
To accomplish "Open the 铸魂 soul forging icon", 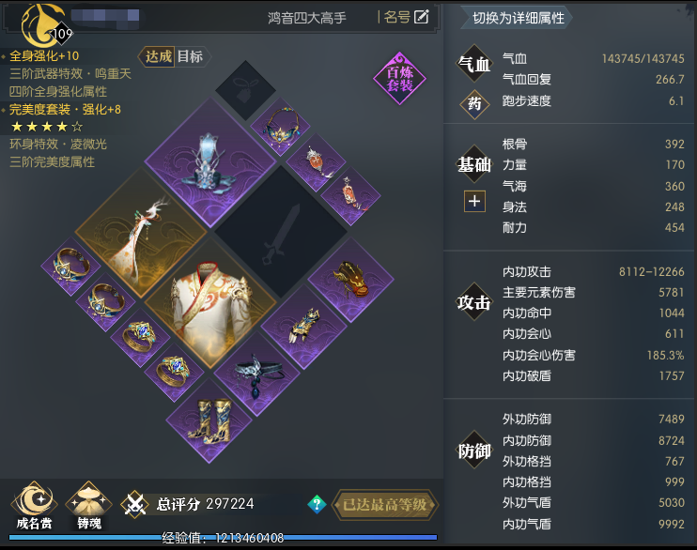I will click(89, 500).
